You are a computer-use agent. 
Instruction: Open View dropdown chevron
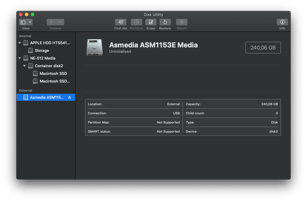click(x=30, y=22)
